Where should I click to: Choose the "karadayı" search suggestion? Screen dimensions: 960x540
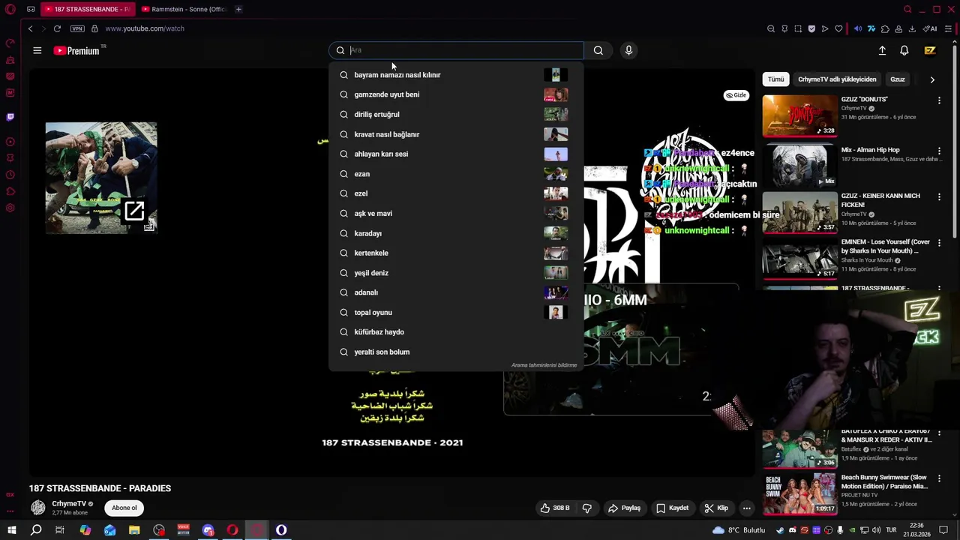pyautogui.click(x=455, y=233)
